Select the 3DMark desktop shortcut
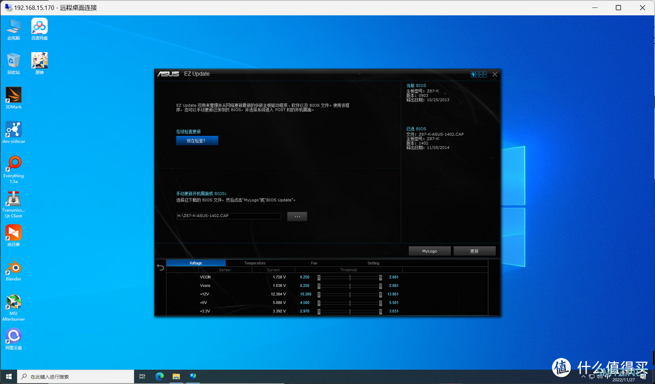Screen dimensions: 655x384 [x=13, y=98]
